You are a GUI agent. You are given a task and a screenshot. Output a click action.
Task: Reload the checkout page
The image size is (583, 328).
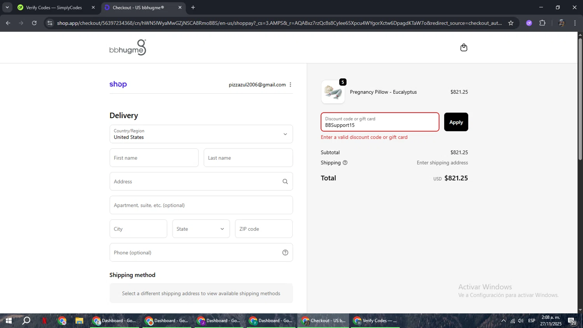pyautogui.click(x=34, y=23)
